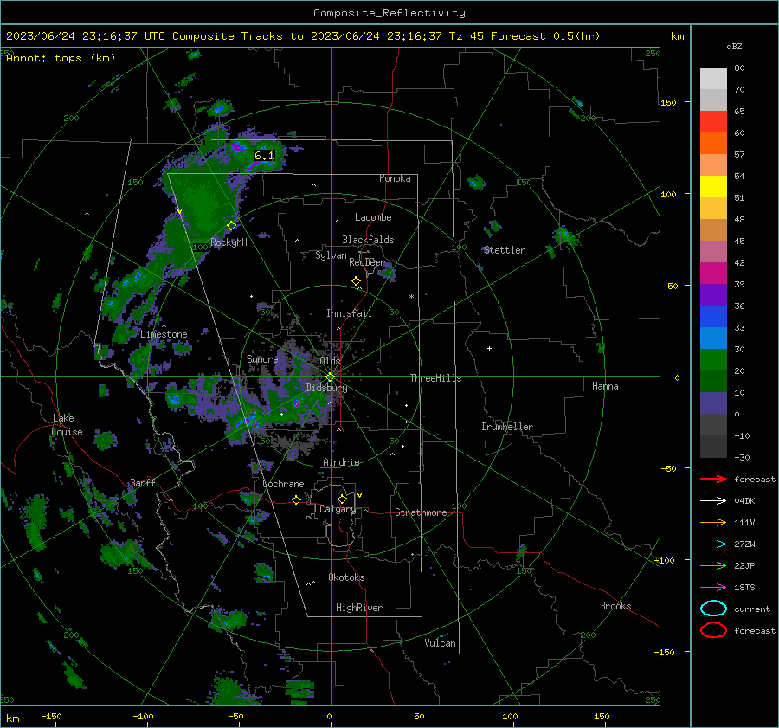Click the Lacombe city label
This screenshot has width=779, height=728.
[x=373, y=217]
